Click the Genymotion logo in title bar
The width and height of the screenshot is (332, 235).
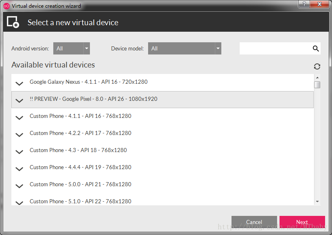(7, 6)
